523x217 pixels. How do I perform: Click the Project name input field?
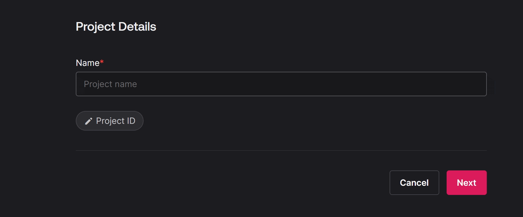281,84
